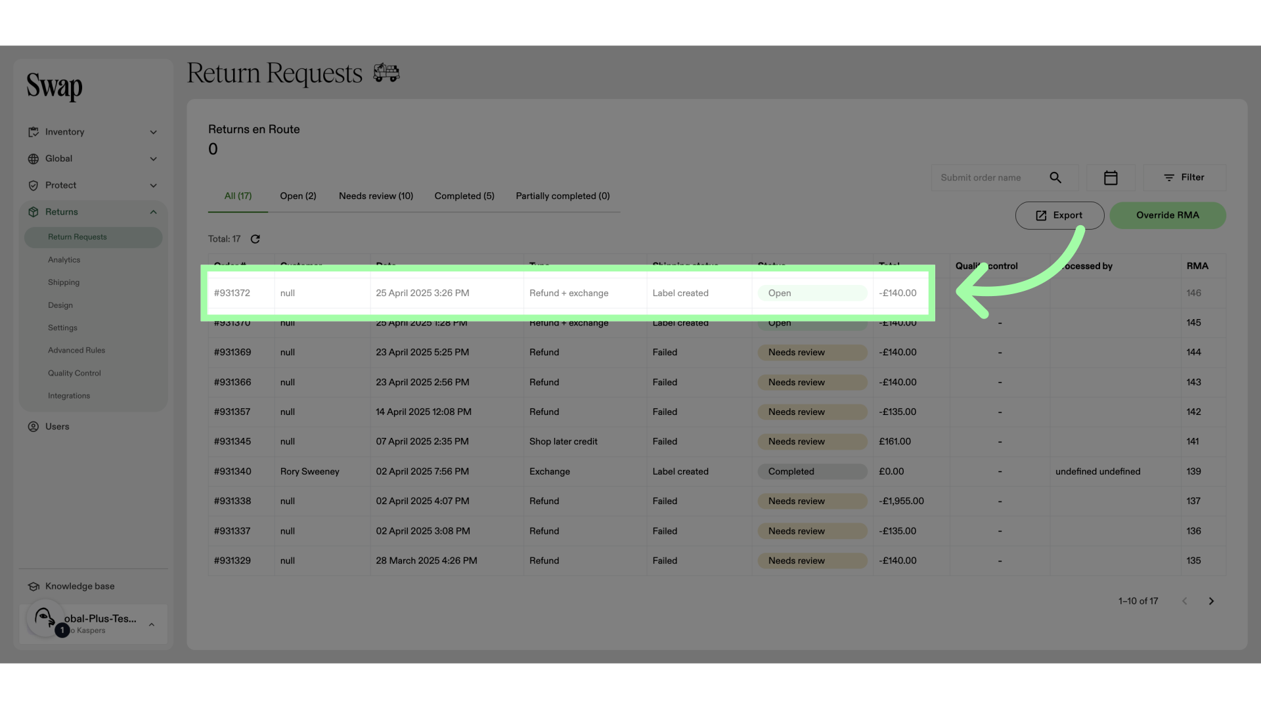Click the Knowledge base graduation icon

[33, 586]
